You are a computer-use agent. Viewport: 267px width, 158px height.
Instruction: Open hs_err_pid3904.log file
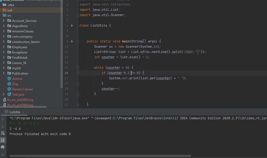click(x=20, y=105)
